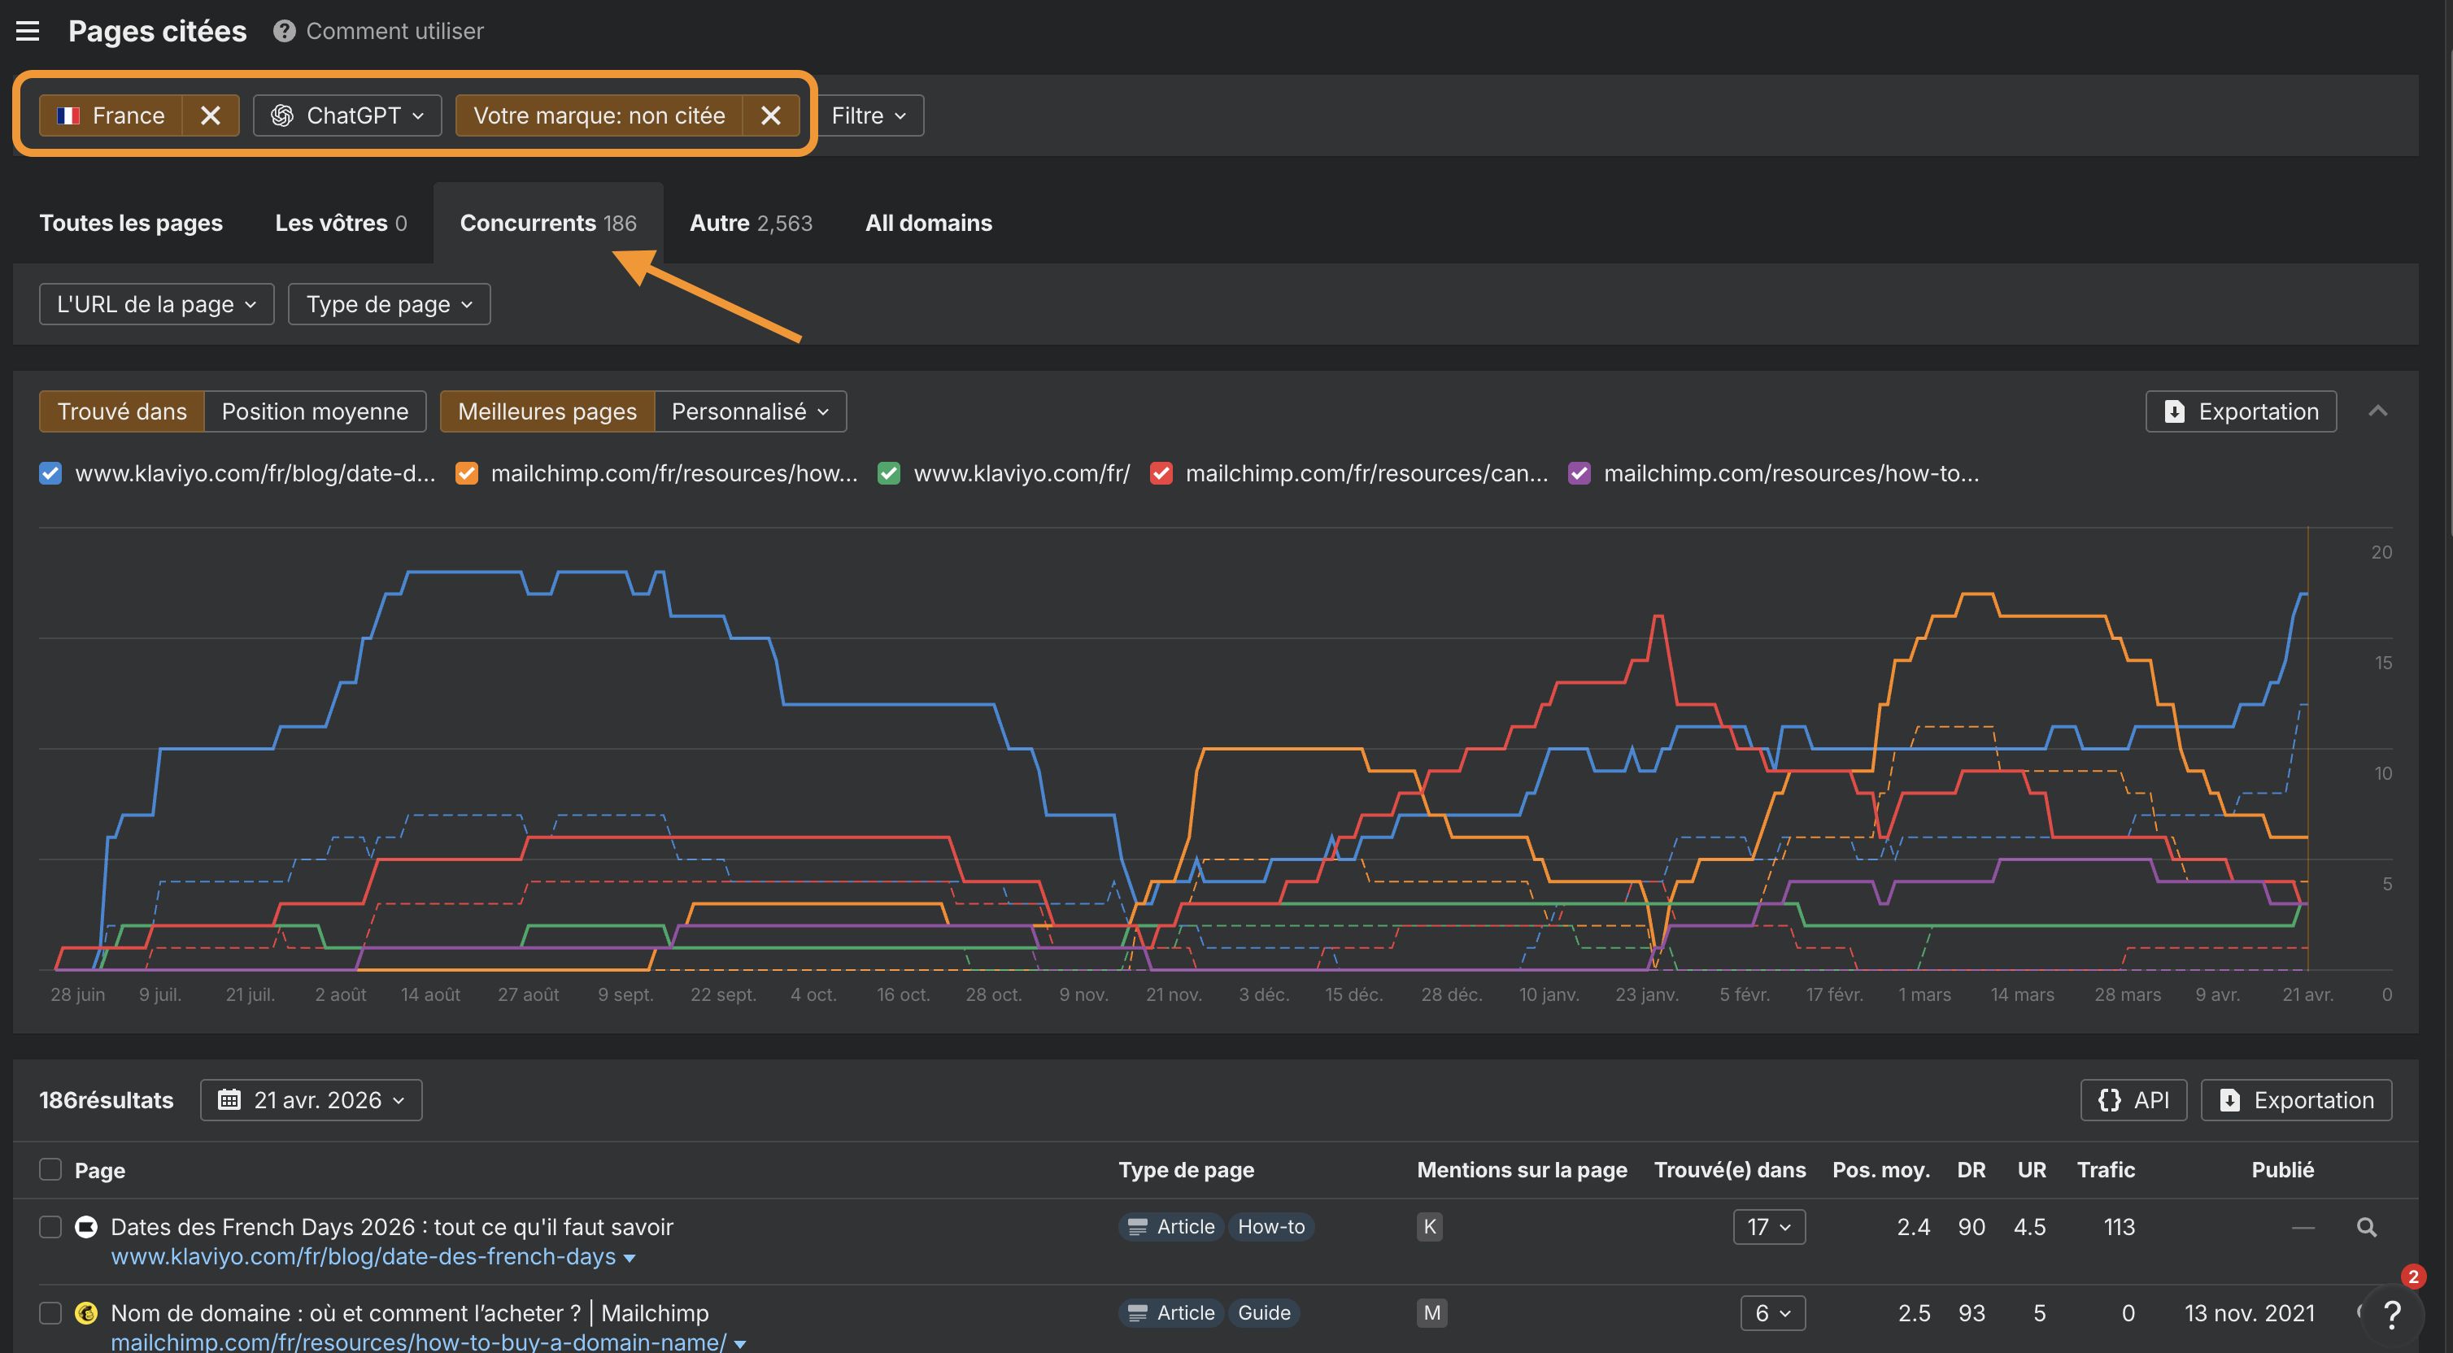Screen dimensions: 2453x1353
Task: Tick the select-all Page header checkbox
Action: pos(50,1169)
